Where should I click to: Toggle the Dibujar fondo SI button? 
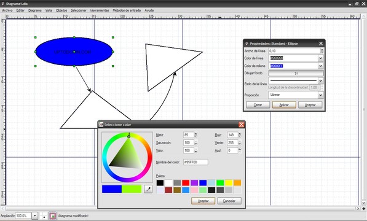[x=296, y=73]
